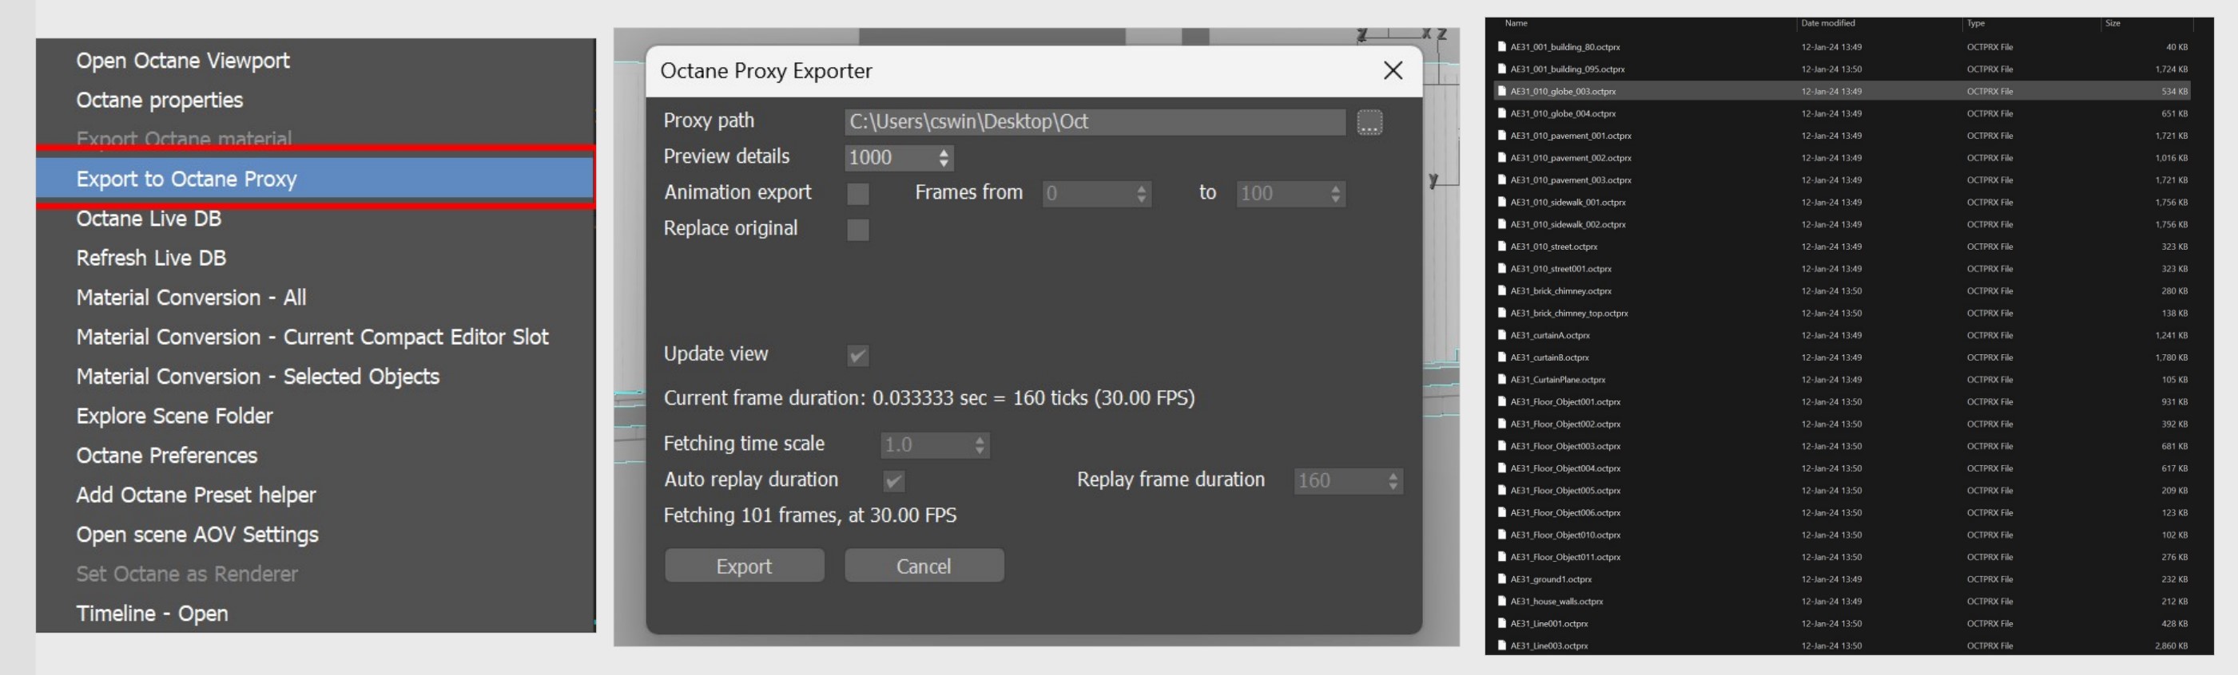Close the Octane Proxy Exporter dialog
Screen dimensions: 2238x675
tap(1393, 70)
